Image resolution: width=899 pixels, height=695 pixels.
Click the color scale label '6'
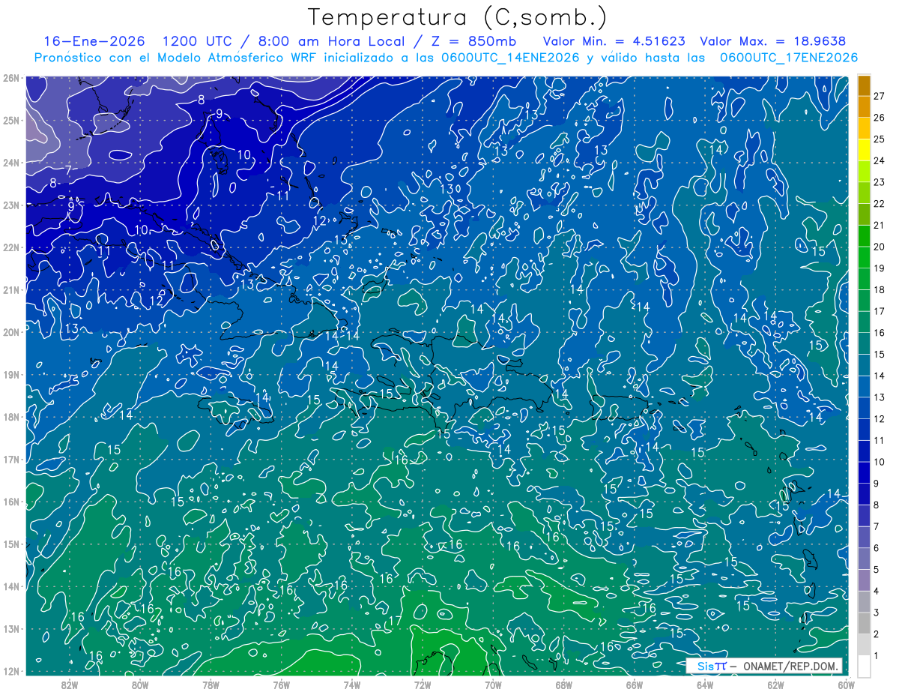pyautogui.click(x=877, y=548)
